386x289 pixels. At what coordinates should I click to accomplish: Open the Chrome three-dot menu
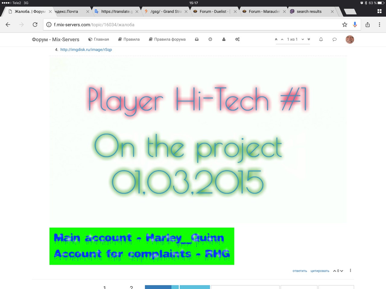coord(379,25)
